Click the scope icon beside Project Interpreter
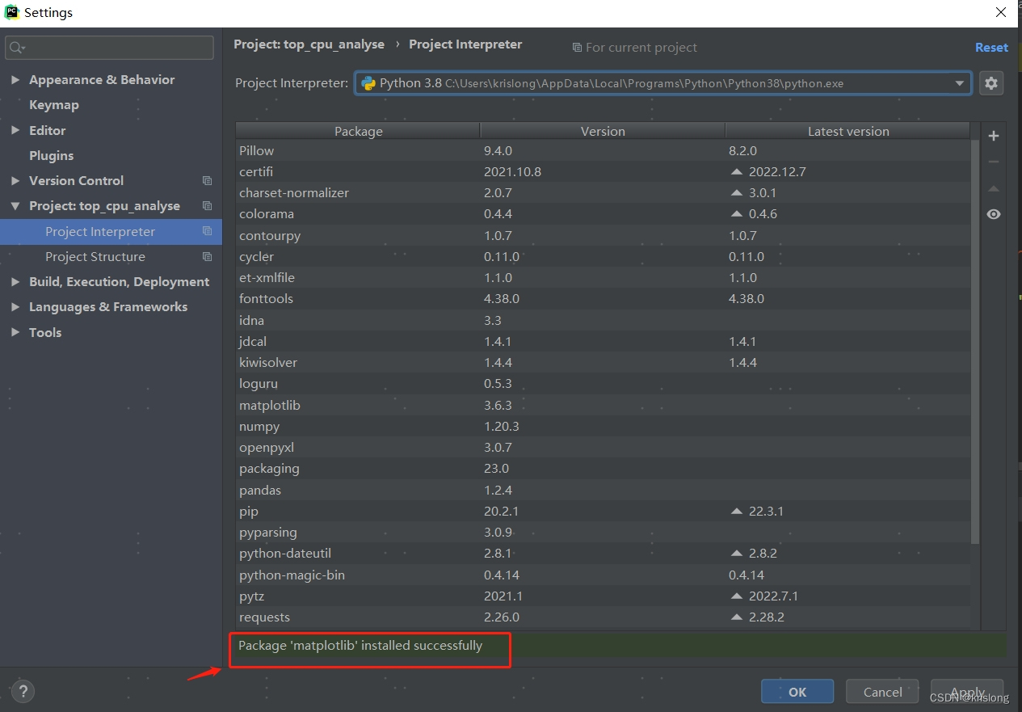 [x=207, y=231]
